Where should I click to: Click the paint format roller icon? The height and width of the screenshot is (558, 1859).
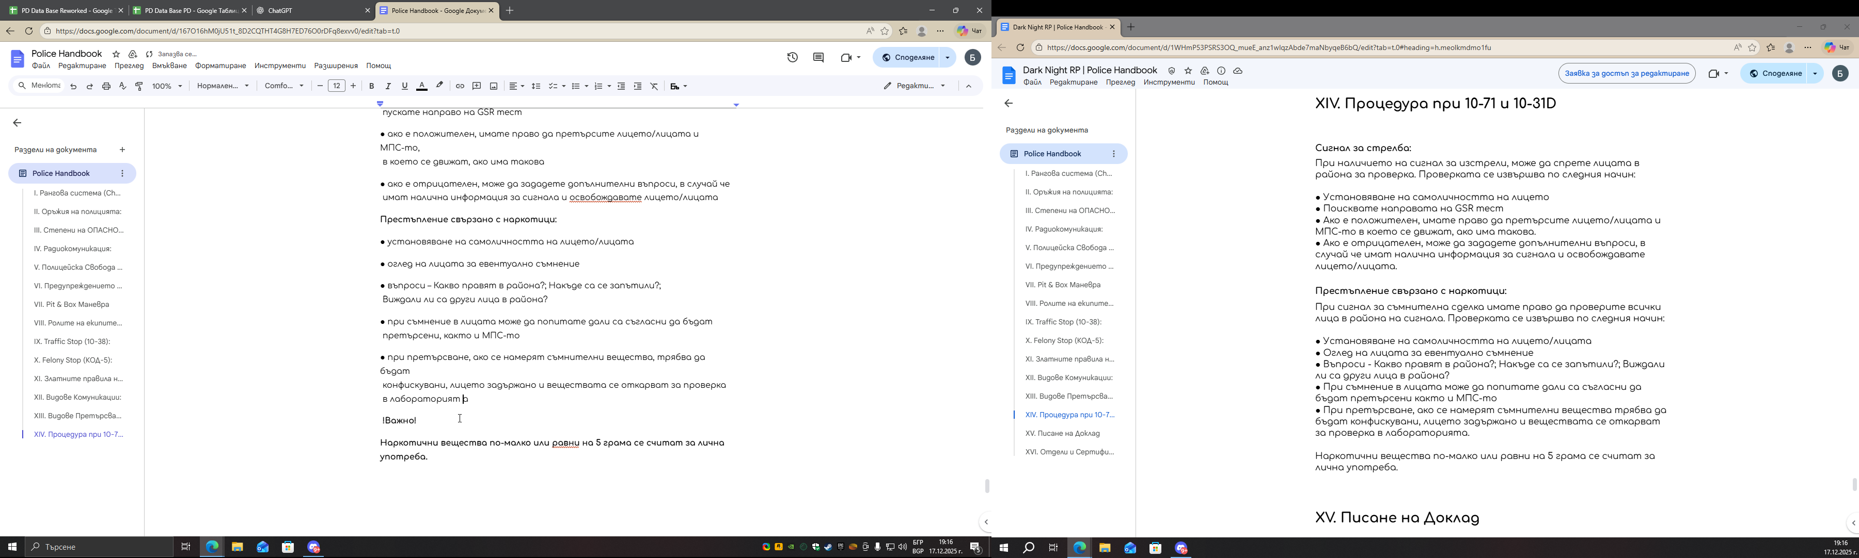[139, 87]
